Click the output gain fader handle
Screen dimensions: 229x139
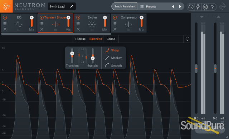coord(215,69)
